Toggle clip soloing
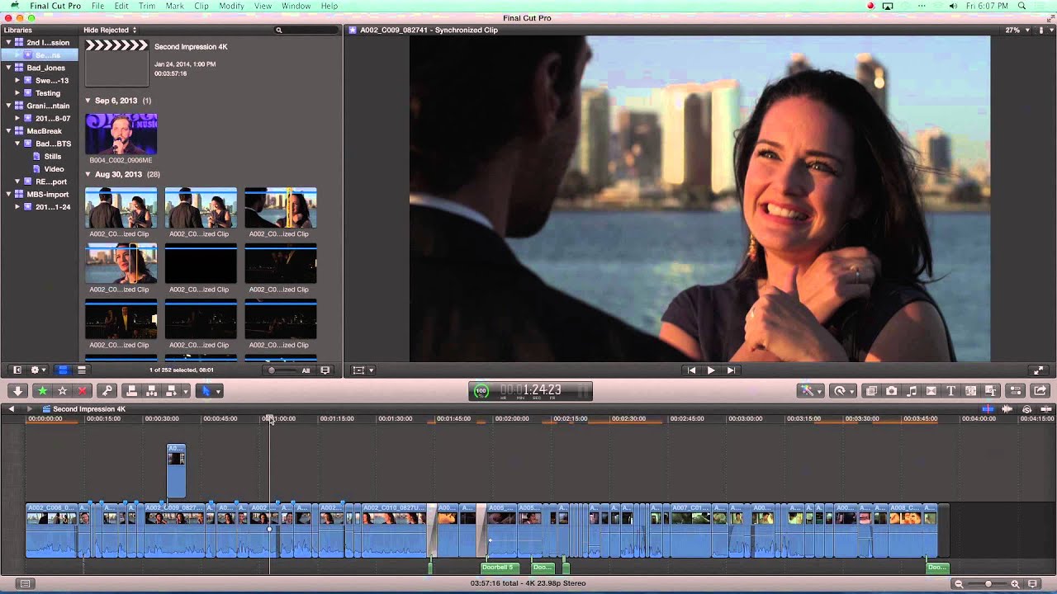 [1027, 409]
